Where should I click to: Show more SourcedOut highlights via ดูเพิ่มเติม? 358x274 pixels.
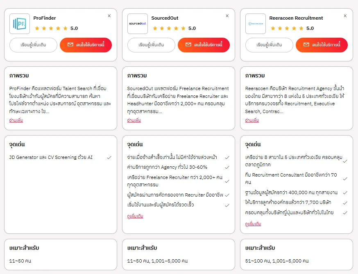coord(135,216)
